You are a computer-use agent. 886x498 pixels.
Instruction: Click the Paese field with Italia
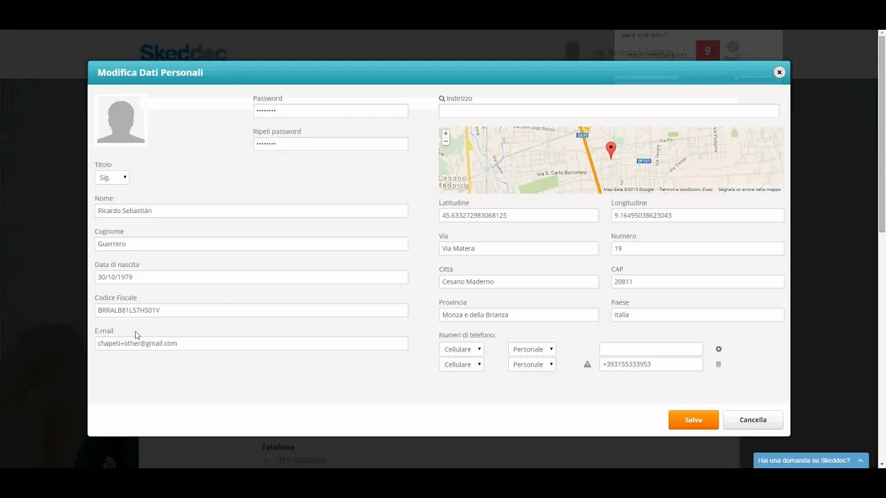point(698,315)
